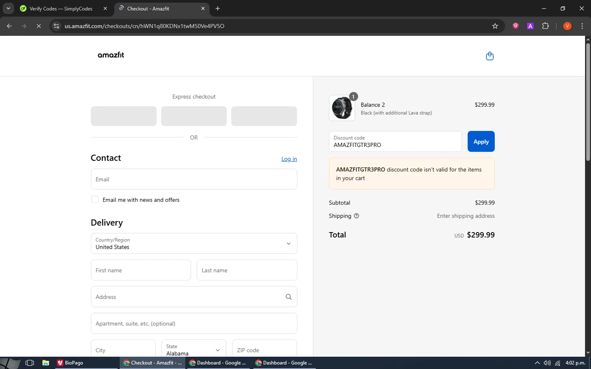
Task: Open the red shield extension icon
Action: tap(515, 26)
